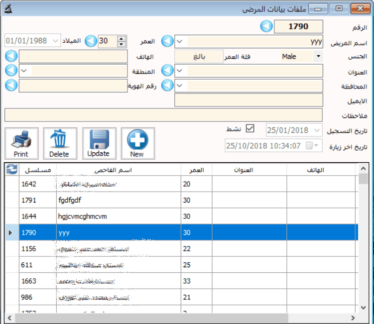Screen dimensions: 374x324
Task: Click the Print button with printer icon
Action: 21,143
